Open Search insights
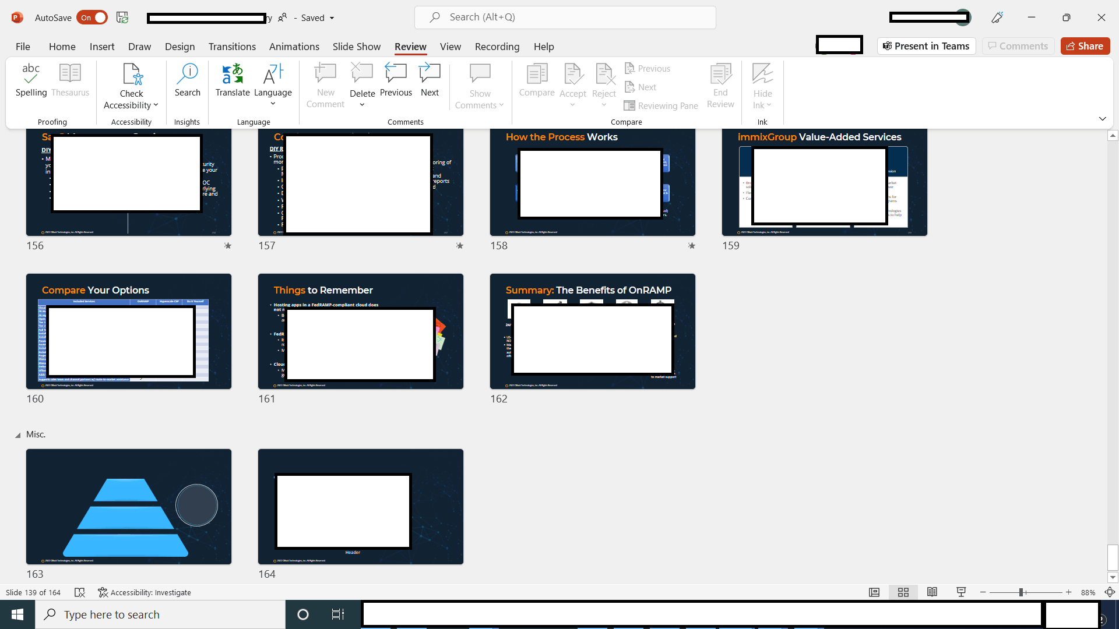The image size is (1119, 629). (x=187, y=80)
